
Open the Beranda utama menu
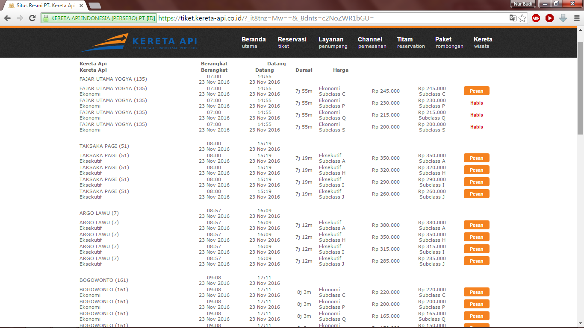254,42
